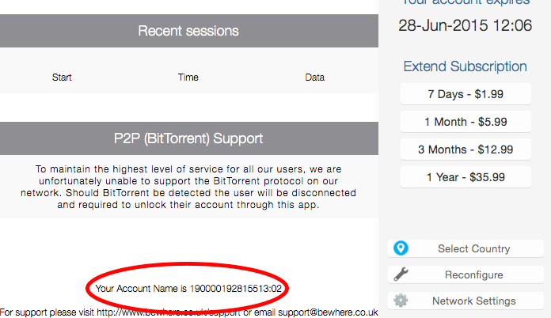The image size is (551, 318).
Task: Click the Extend Subscription heading
Action: [465, 66]
